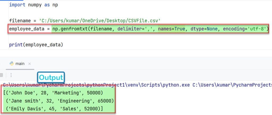The width and height of the screenshot is (272, 115).
Task: Click the python.exe path in console output
Action: [96, 85]
